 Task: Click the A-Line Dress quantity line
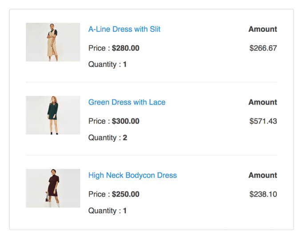108,65
